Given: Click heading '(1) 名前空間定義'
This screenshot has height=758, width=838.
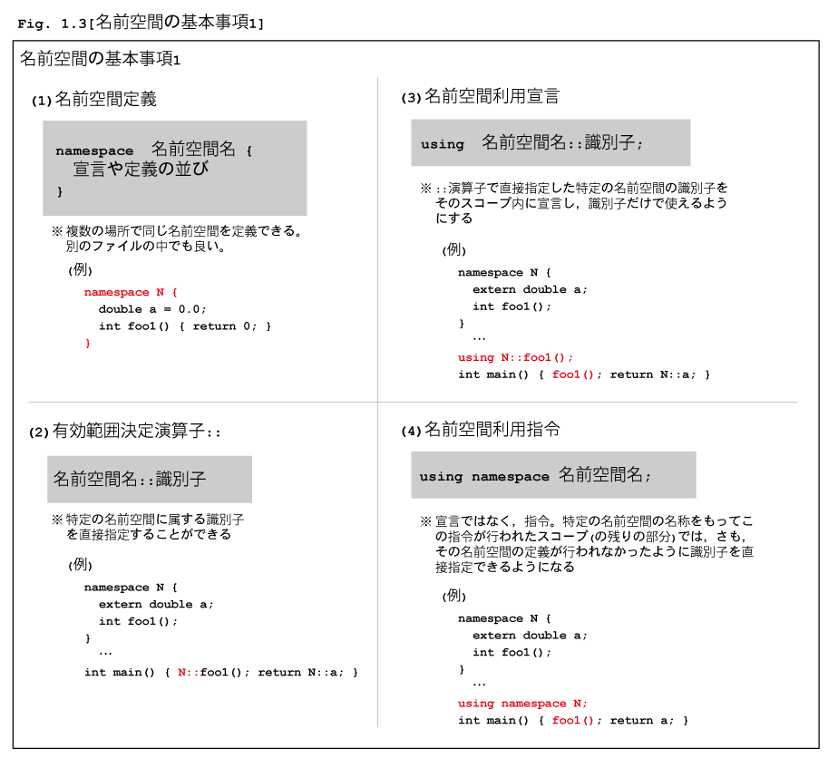Looking at the screenshot, I should [94, 100].
